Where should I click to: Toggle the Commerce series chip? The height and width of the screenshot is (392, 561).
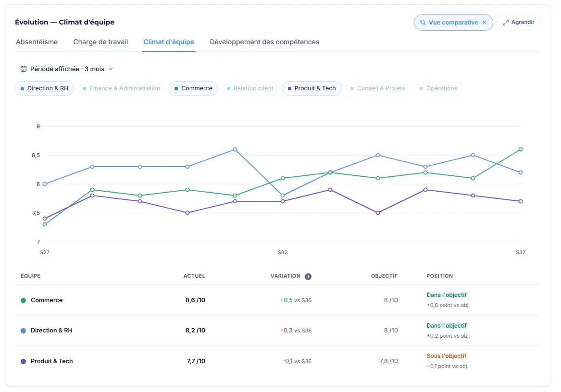coord(193,88)
